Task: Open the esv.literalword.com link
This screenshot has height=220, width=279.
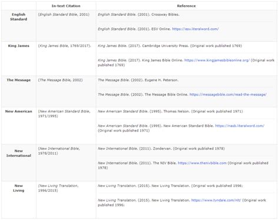Action: [195, 29]
